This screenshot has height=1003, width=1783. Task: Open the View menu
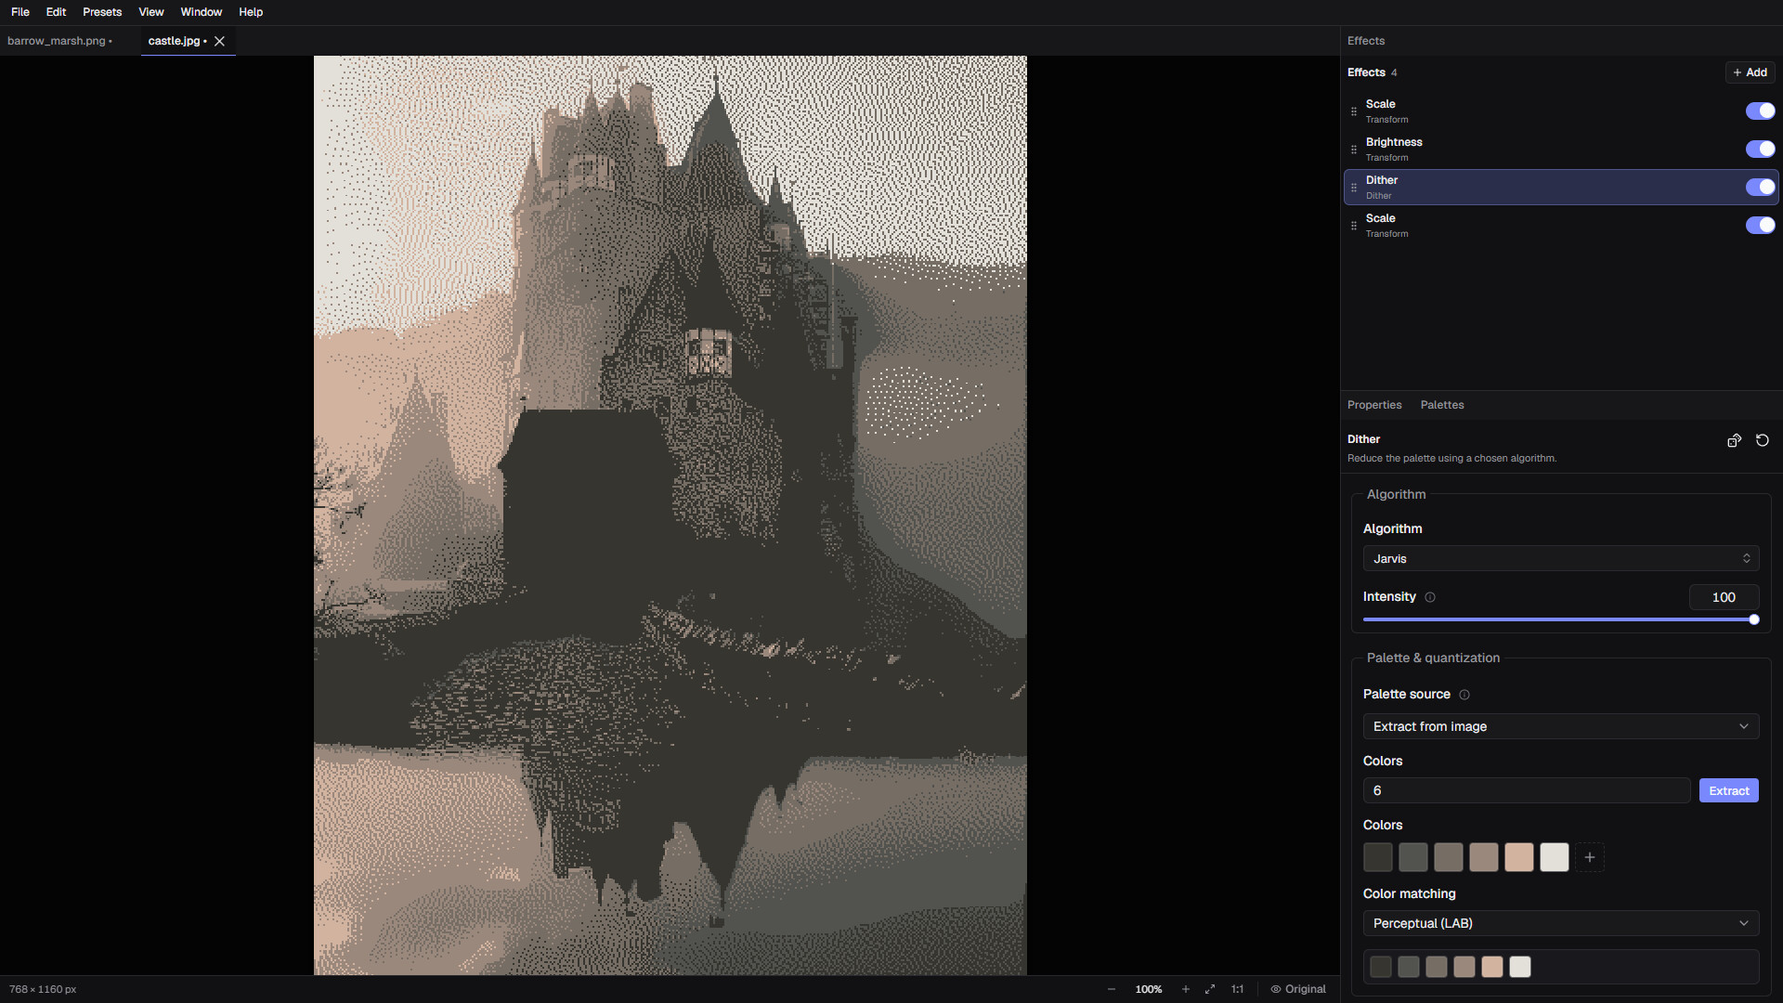pyautogui.click(x=150, y=12)
